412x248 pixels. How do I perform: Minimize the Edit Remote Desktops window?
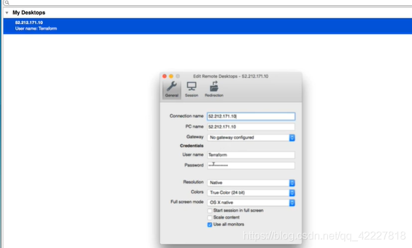tap(171, 76)
